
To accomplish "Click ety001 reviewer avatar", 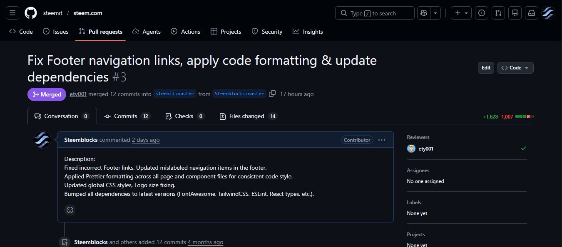I will [411, 148].
